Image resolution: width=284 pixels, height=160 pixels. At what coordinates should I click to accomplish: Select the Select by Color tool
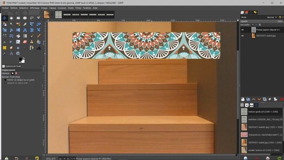tap(18, 24)
